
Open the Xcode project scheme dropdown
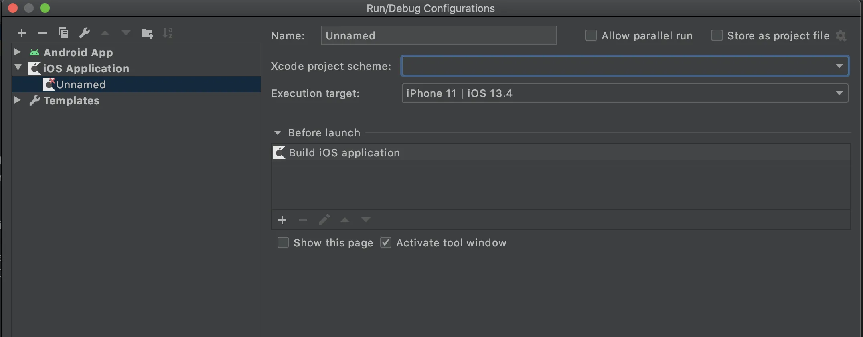pos(839,66)
